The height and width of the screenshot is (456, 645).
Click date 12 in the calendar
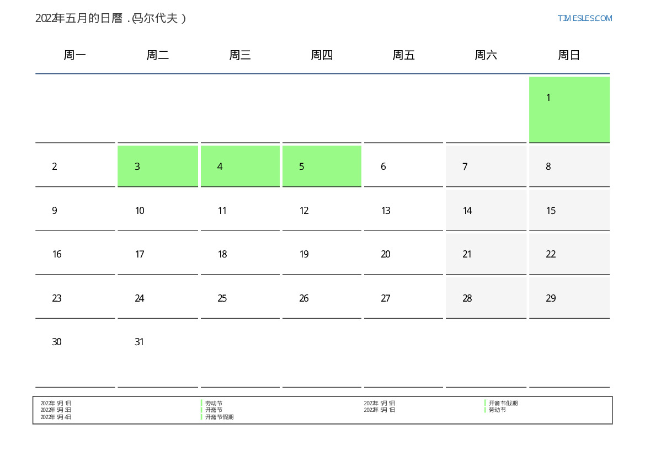coord(303,211)
